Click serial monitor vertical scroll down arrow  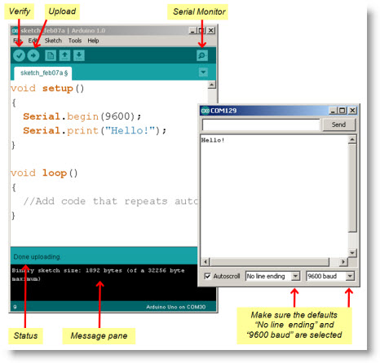(352, 253)
